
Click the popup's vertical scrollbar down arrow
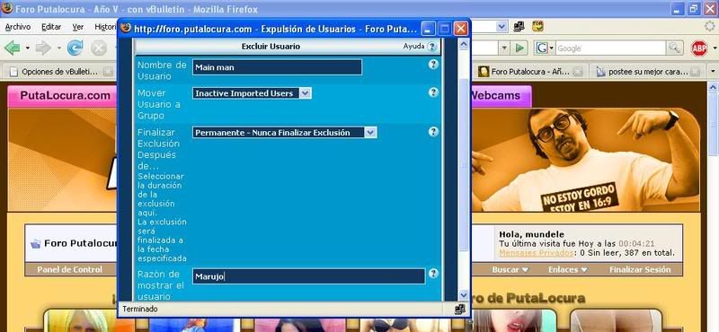click(x=463, y=295)
